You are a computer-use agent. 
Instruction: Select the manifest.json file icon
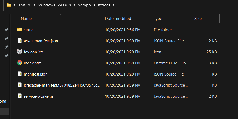(x=20, y=74)
